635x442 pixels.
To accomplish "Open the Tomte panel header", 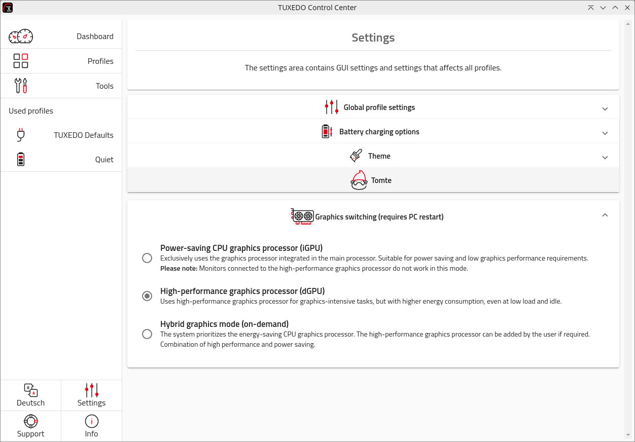I will (373, 180).
